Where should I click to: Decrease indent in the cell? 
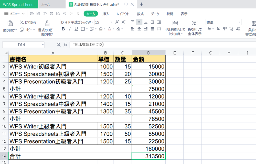(x=152, y=22)
